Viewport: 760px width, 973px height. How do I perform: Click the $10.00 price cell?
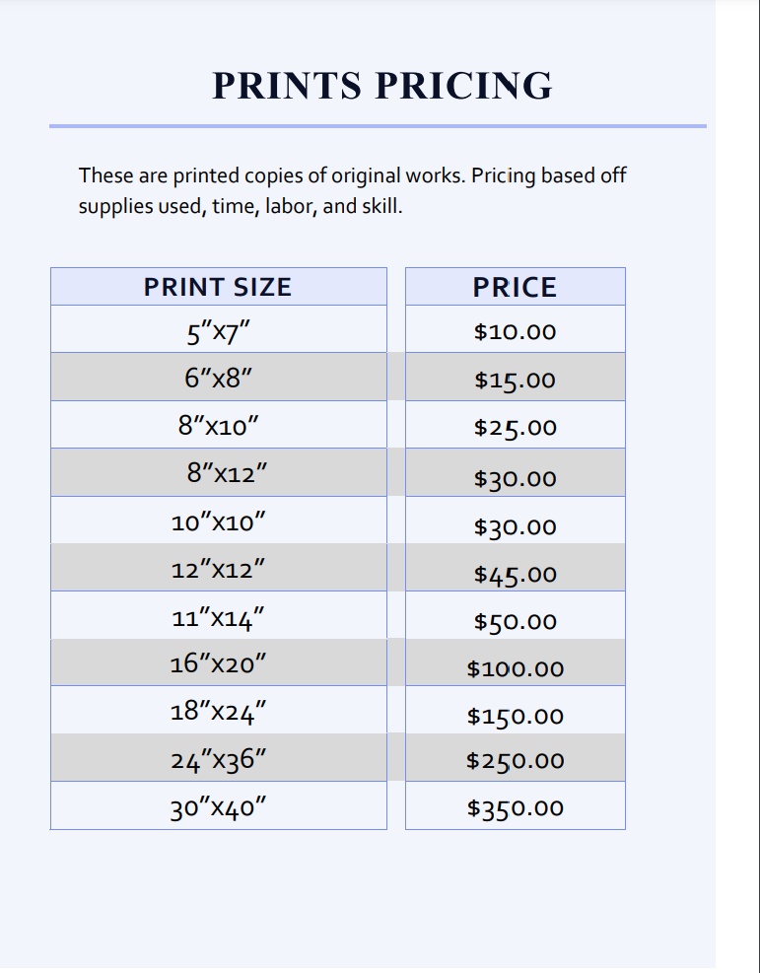(515, 329)
